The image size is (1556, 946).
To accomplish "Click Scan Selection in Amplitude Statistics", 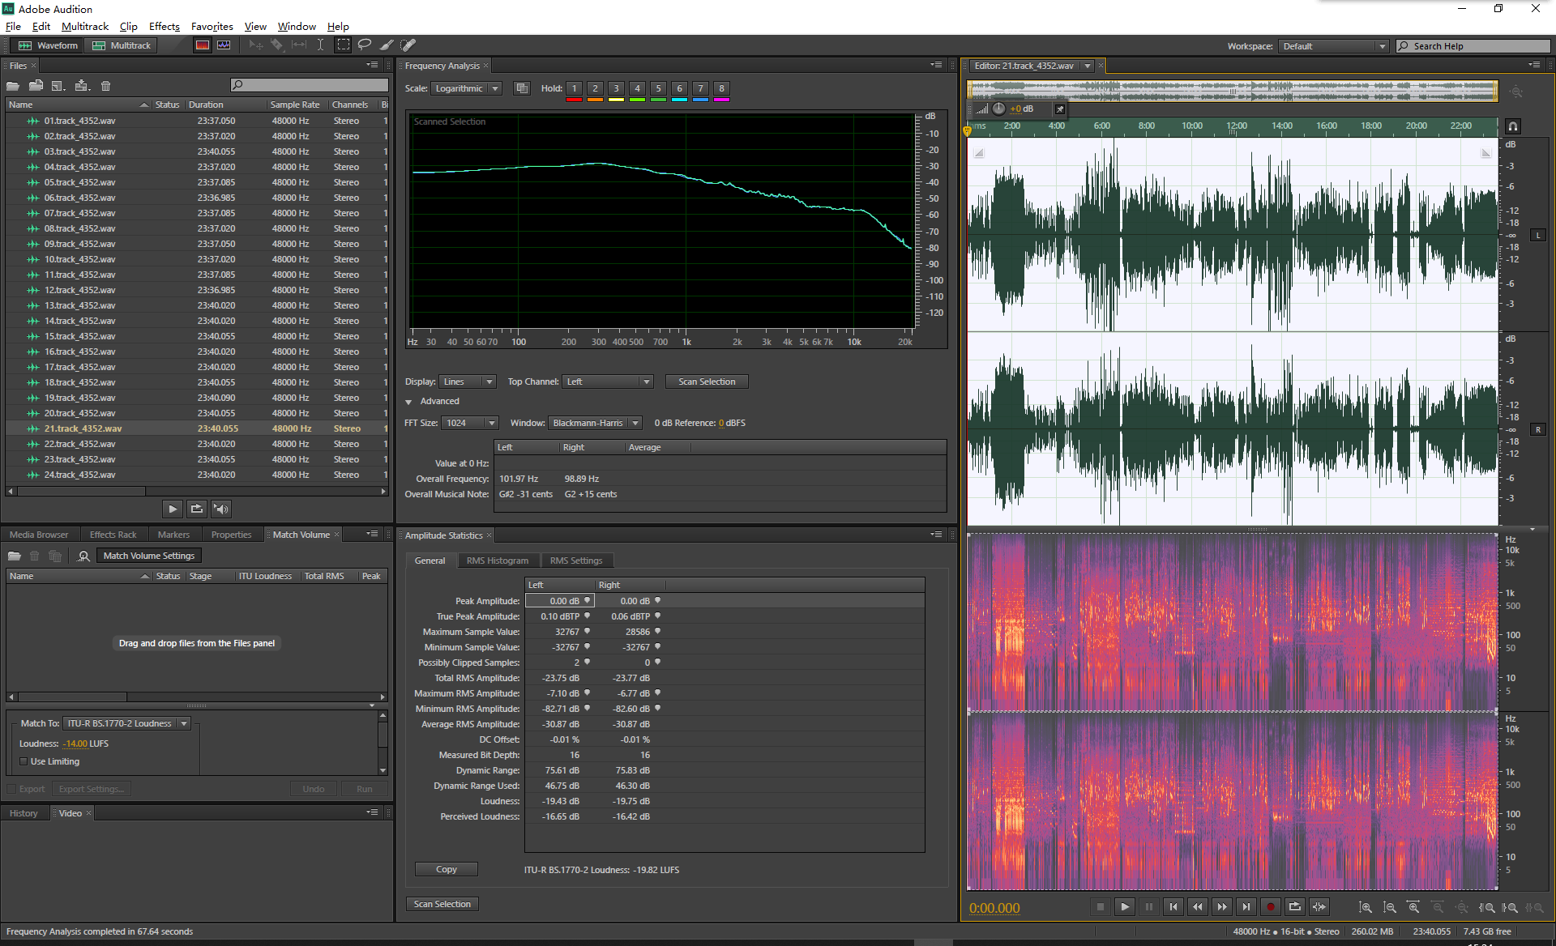I will pos(442,904).
